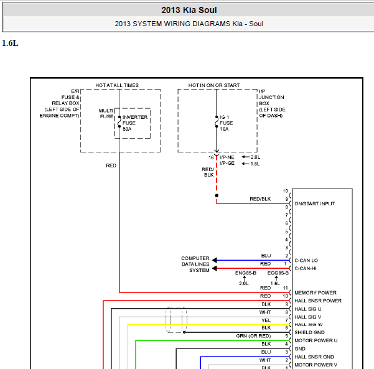Click the "I/P-GE" connector label
This screenshot has width=374, height=369.
click(227, 164)
